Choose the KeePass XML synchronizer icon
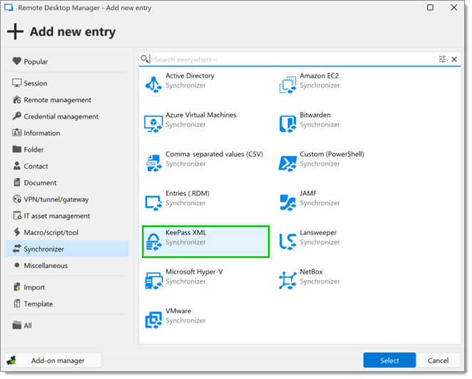This screenshot has width=472, height=379. click(153, 242)
